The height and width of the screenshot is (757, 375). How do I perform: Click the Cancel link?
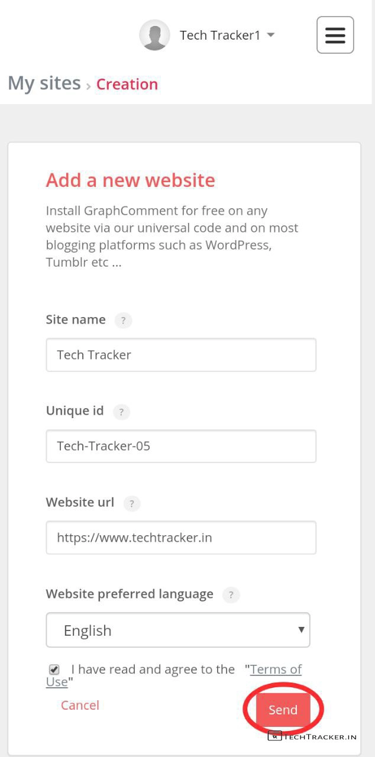(80, 705)
